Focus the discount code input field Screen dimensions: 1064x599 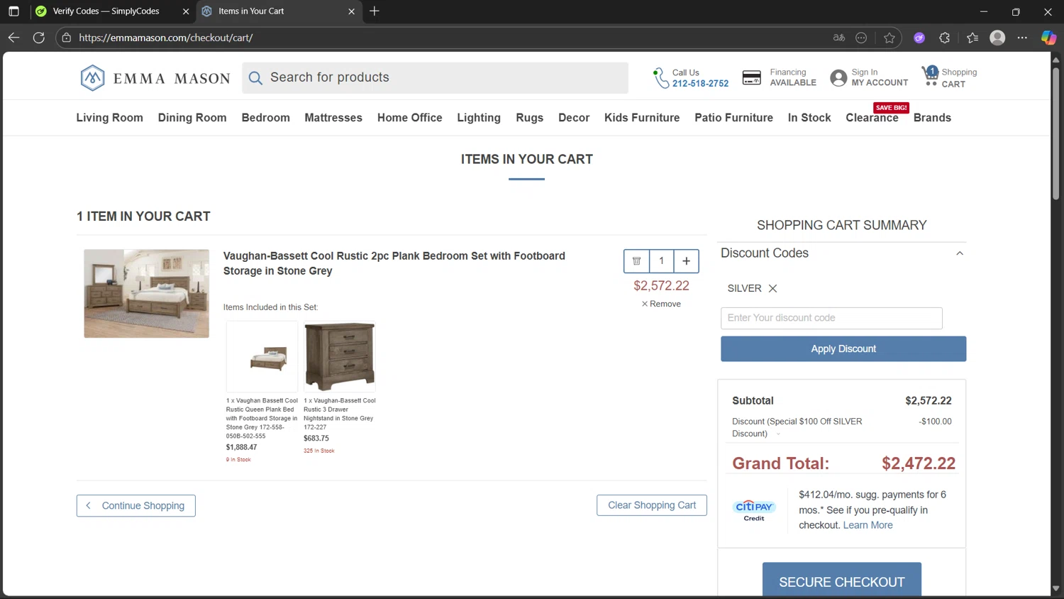click(831, 318)
